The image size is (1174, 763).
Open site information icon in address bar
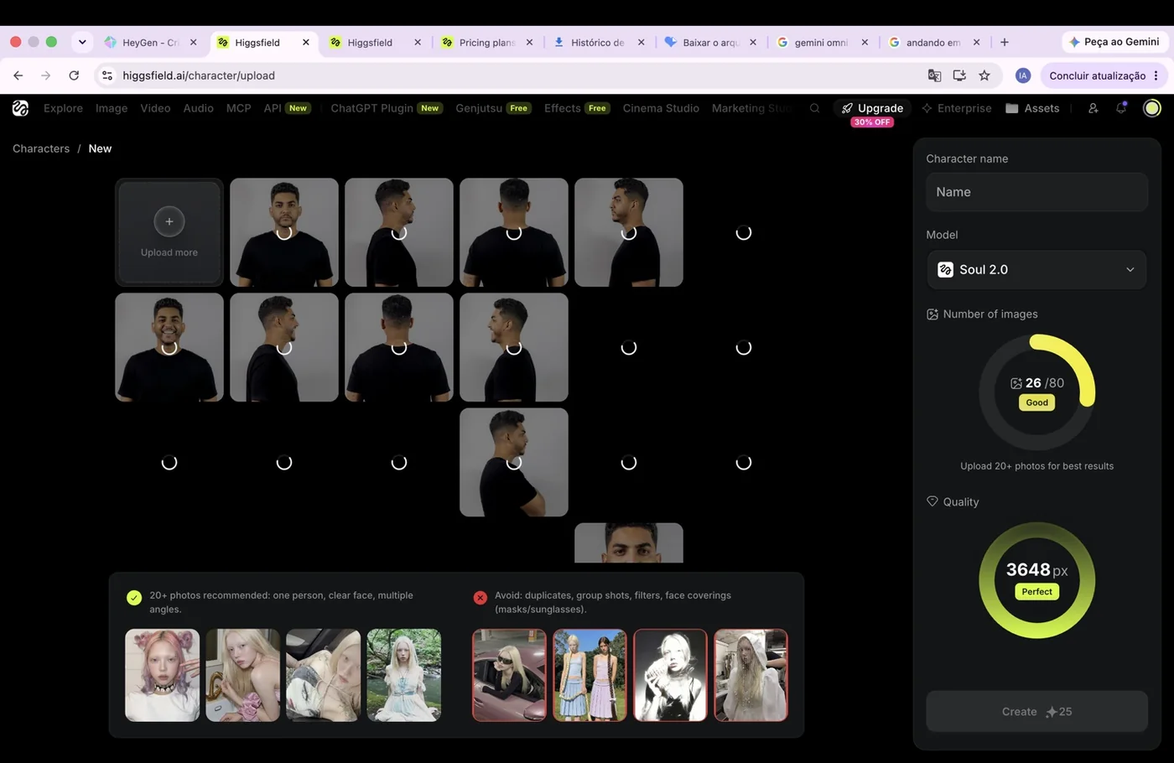pyautogui.click(x=107, y=75)
